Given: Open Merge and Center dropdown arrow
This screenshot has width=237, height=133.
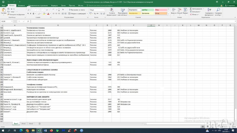Looking at the screenshot, I should [87, 14].
